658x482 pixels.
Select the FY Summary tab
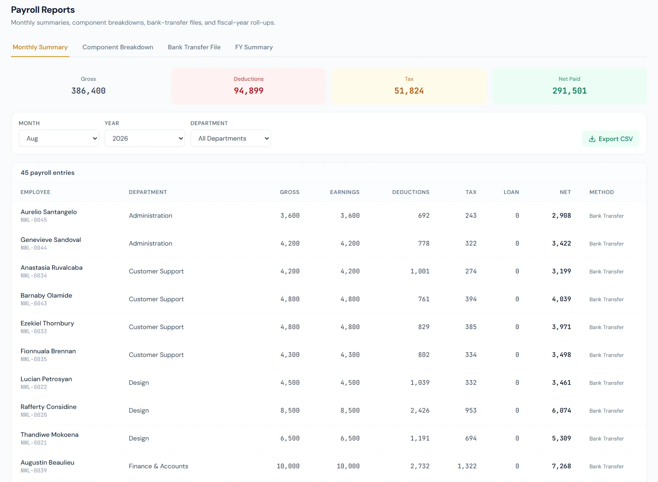[x=254, y=47]
